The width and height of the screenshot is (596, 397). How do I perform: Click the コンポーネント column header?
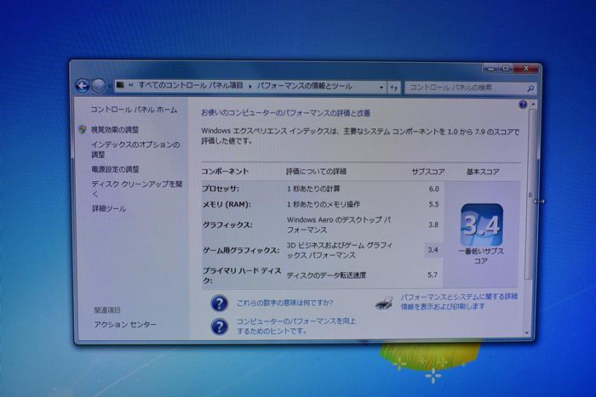pyautogui.click(x=225, y=172)
